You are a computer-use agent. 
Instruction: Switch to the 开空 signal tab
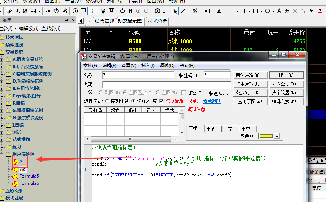point(228,129)
